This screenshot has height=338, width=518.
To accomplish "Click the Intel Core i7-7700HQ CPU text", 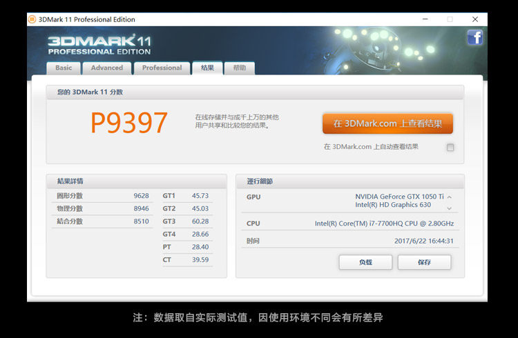I will [384, 223].
